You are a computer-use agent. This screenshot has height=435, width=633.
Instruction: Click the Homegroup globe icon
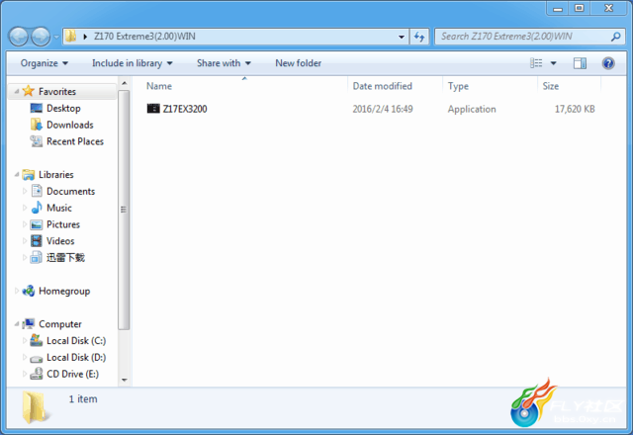[29, 291]
